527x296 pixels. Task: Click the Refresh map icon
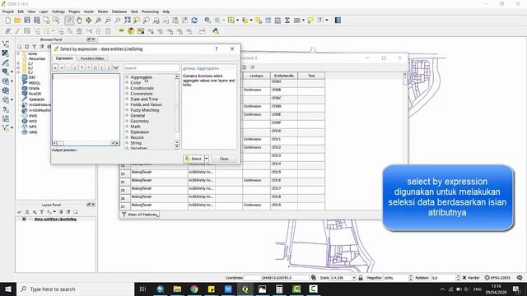pyautogui.click(x=194, y=21)
